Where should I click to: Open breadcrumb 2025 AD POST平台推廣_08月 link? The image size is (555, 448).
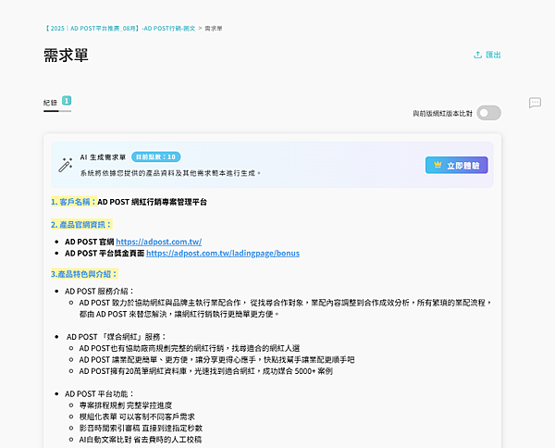pos(119,29)
